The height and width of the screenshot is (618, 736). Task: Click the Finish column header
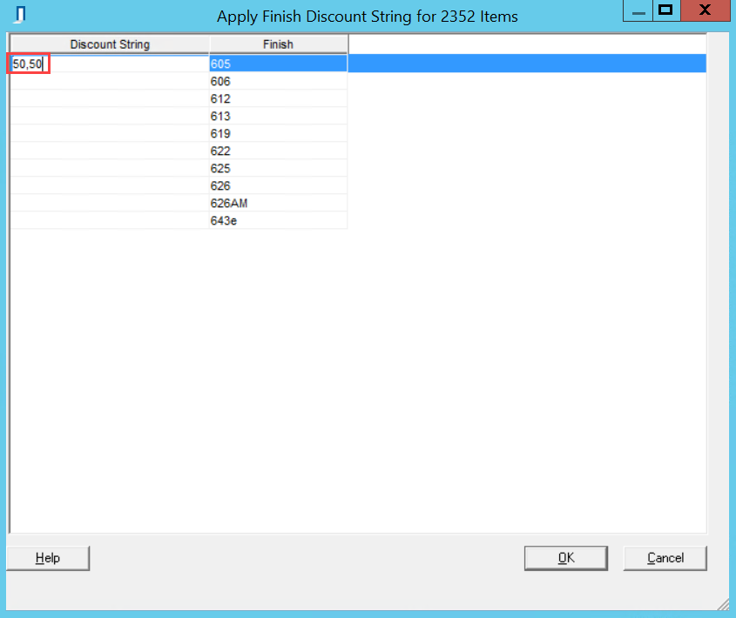point(279,44)
